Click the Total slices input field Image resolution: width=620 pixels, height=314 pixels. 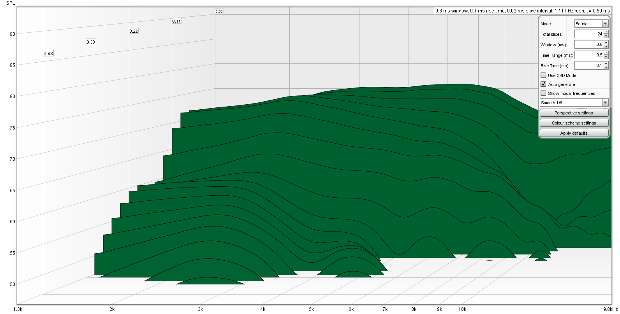click(589, 34)
